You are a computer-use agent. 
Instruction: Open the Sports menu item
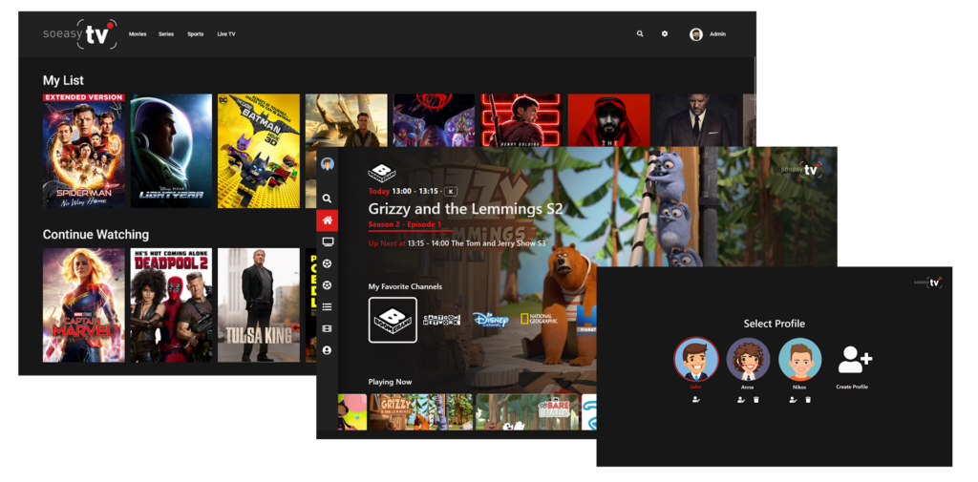click(195, 34)
